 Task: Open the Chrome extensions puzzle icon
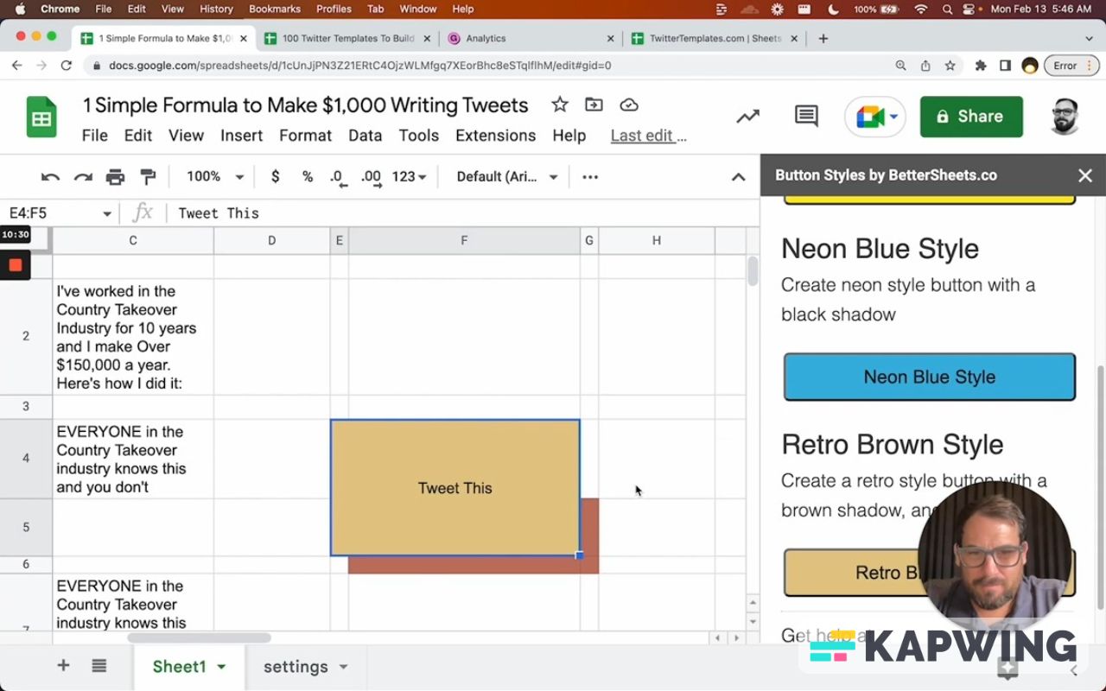point(981,66)
